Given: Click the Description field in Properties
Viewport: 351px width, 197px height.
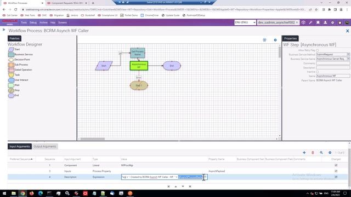Looking at the screenshot, I should point(333,67).
